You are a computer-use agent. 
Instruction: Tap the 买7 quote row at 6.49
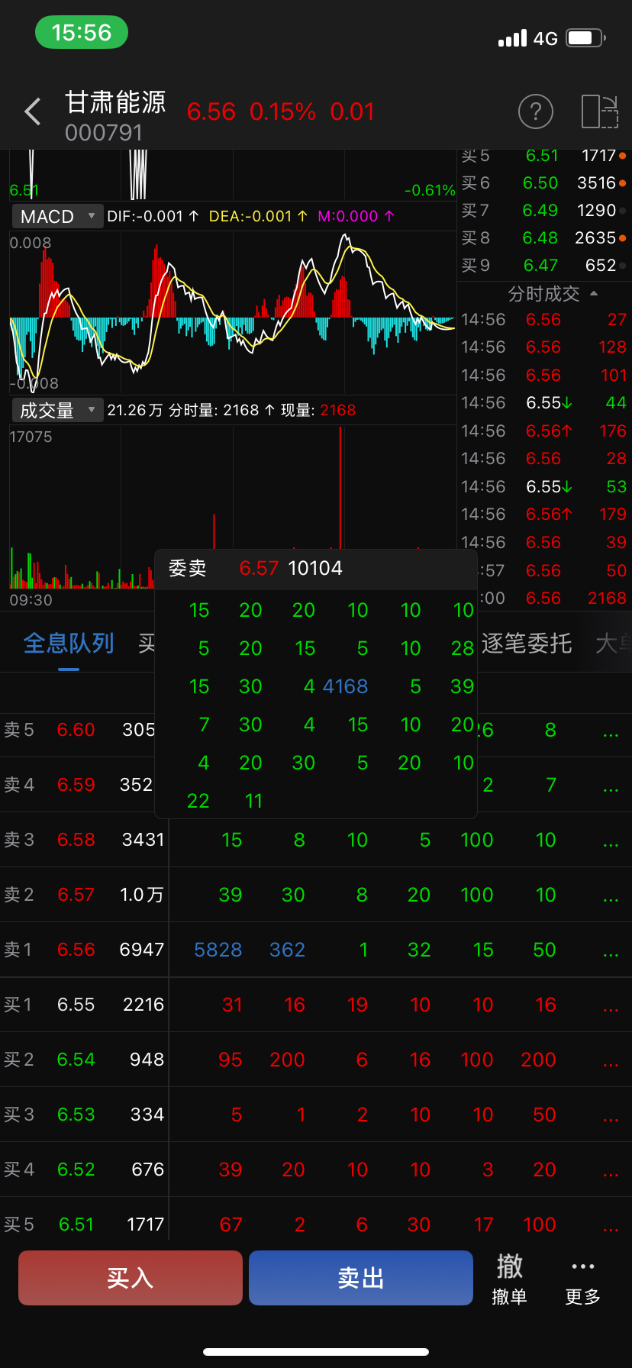tap(544, 211)
